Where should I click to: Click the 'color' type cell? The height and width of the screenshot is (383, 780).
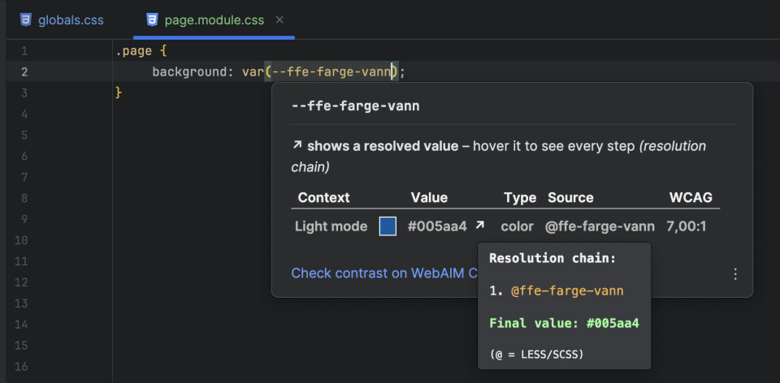point(517,226)
